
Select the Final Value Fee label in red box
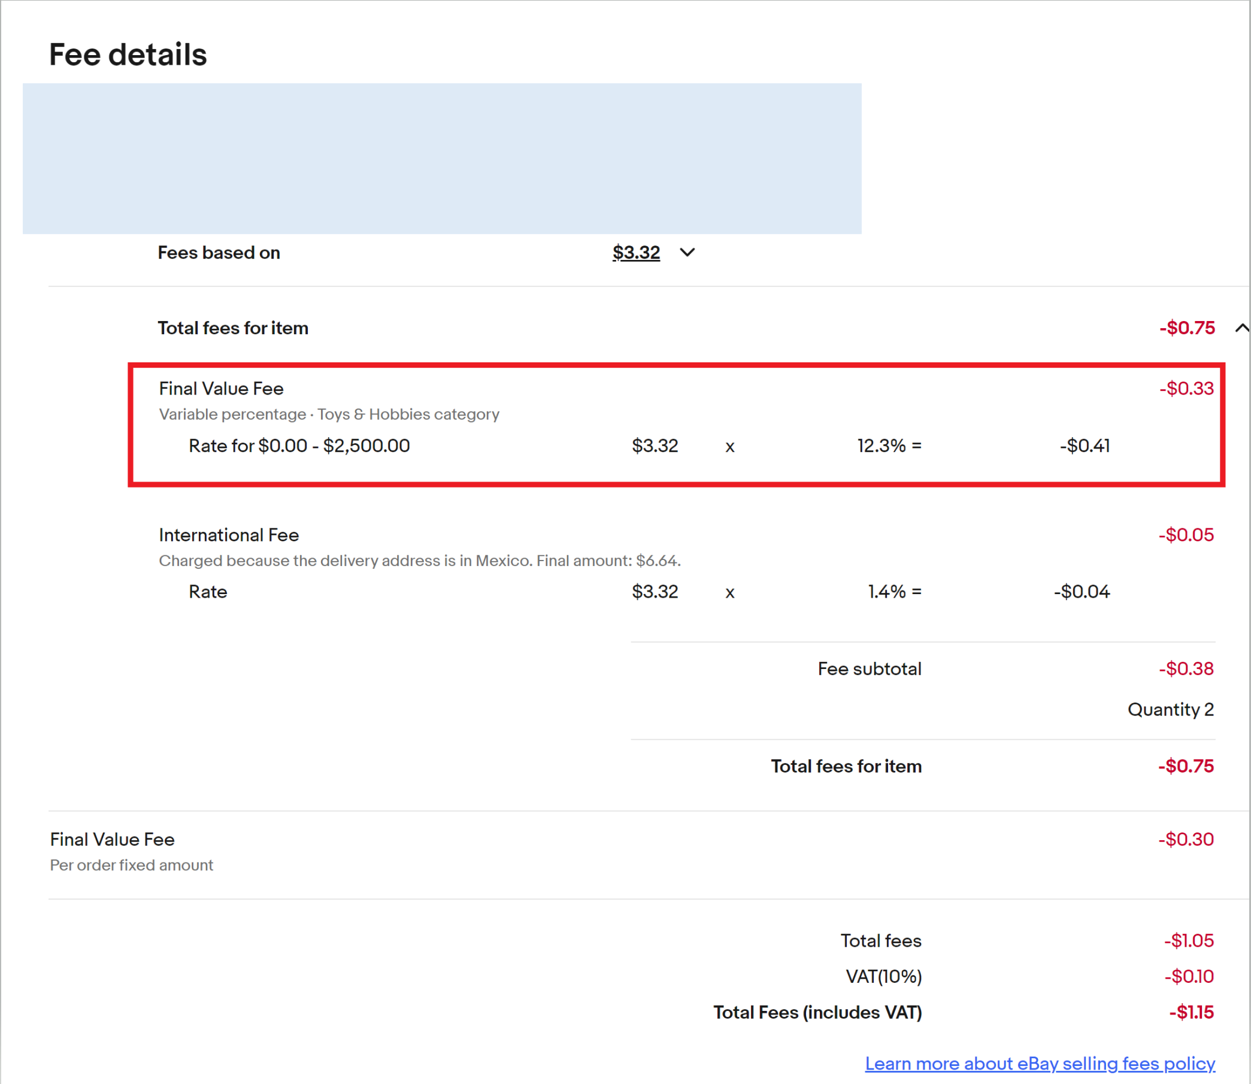click(x=221, y=388)
